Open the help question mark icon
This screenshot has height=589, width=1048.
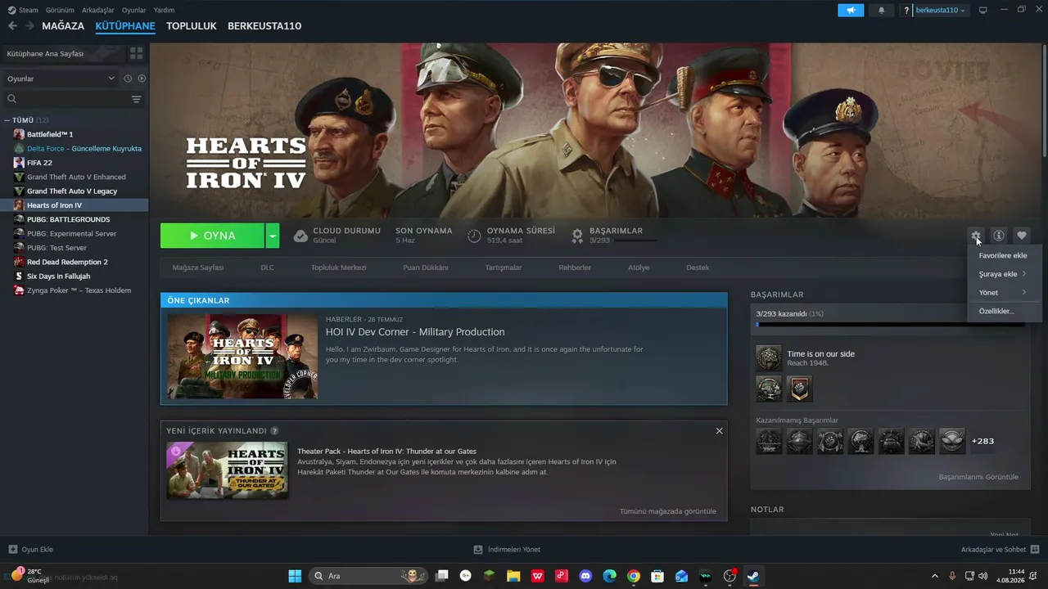point(906,11)
